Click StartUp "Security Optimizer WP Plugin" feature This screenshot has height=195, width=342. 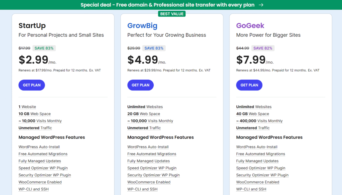pyautogui.click(x=45, y=175)
